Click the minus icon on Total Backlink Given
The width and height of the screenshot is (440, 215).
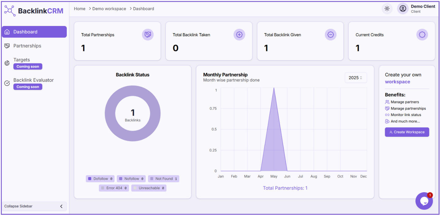331,35
